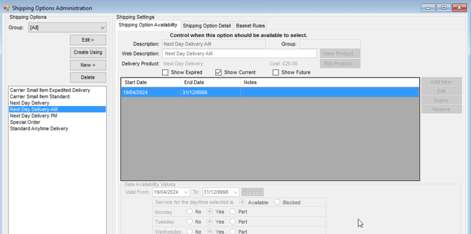Expand the Valid From date dropdown

(186, 192)
